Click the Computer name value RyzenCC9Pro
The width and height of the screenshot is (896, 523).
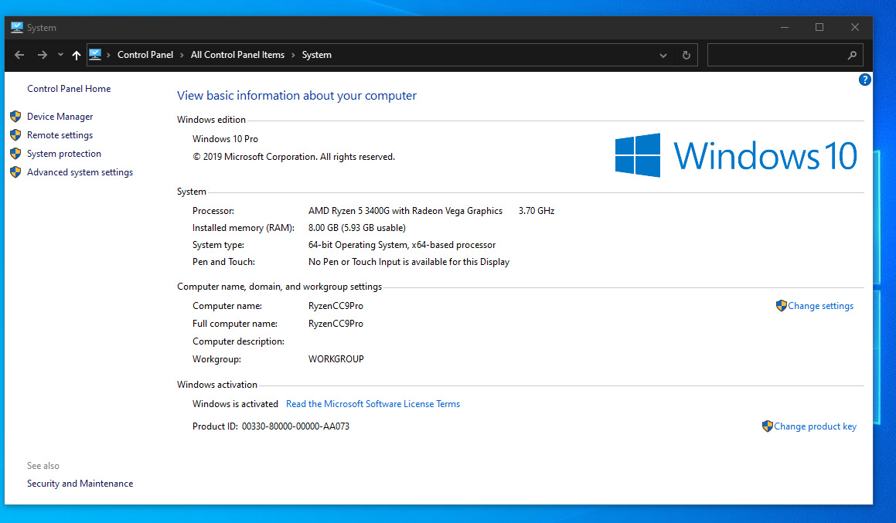point(336,306)
